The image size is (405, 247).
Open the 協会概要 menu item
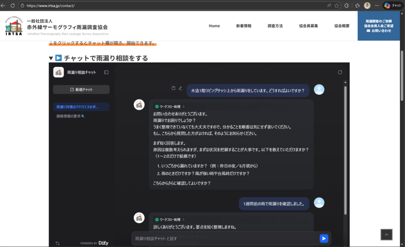(342, 26)
